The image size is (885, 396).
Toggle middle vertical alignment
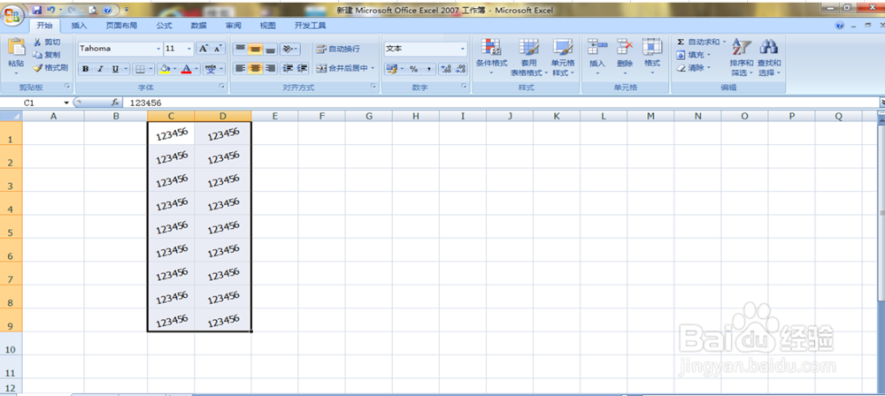pos(256,49)
